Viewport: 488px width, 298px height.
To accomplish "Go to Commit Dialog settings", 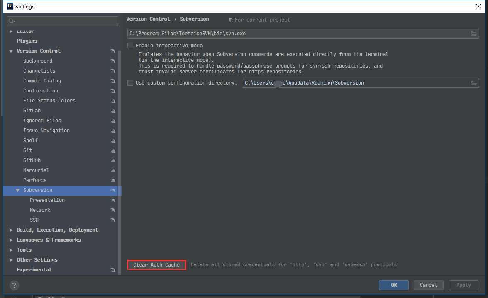I will pos(42,81).
